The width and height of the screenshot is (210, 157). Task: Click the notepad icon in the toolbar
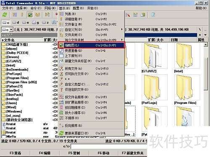(x=153, y=15)
